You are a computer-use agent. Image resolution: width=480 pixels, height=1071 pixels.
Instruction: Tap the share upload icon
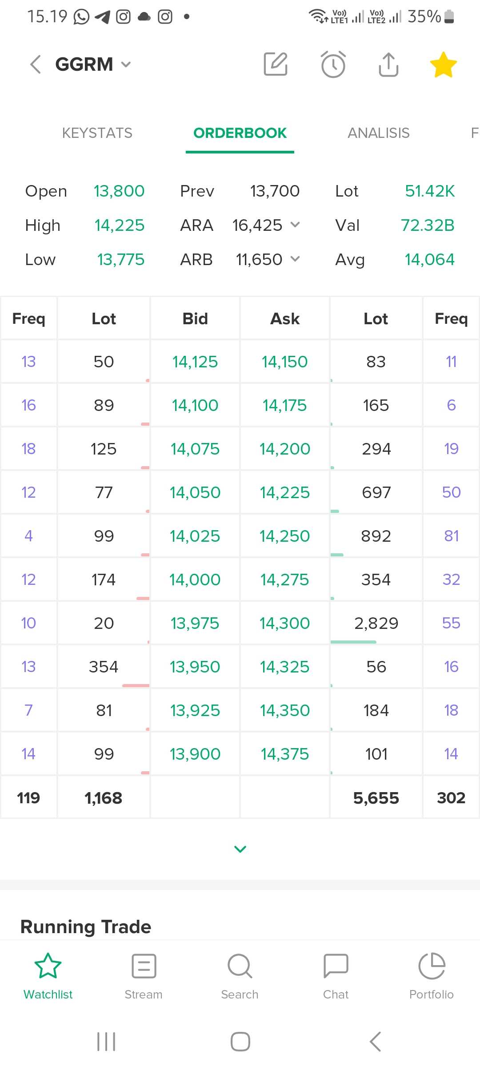tap(388, 64)
